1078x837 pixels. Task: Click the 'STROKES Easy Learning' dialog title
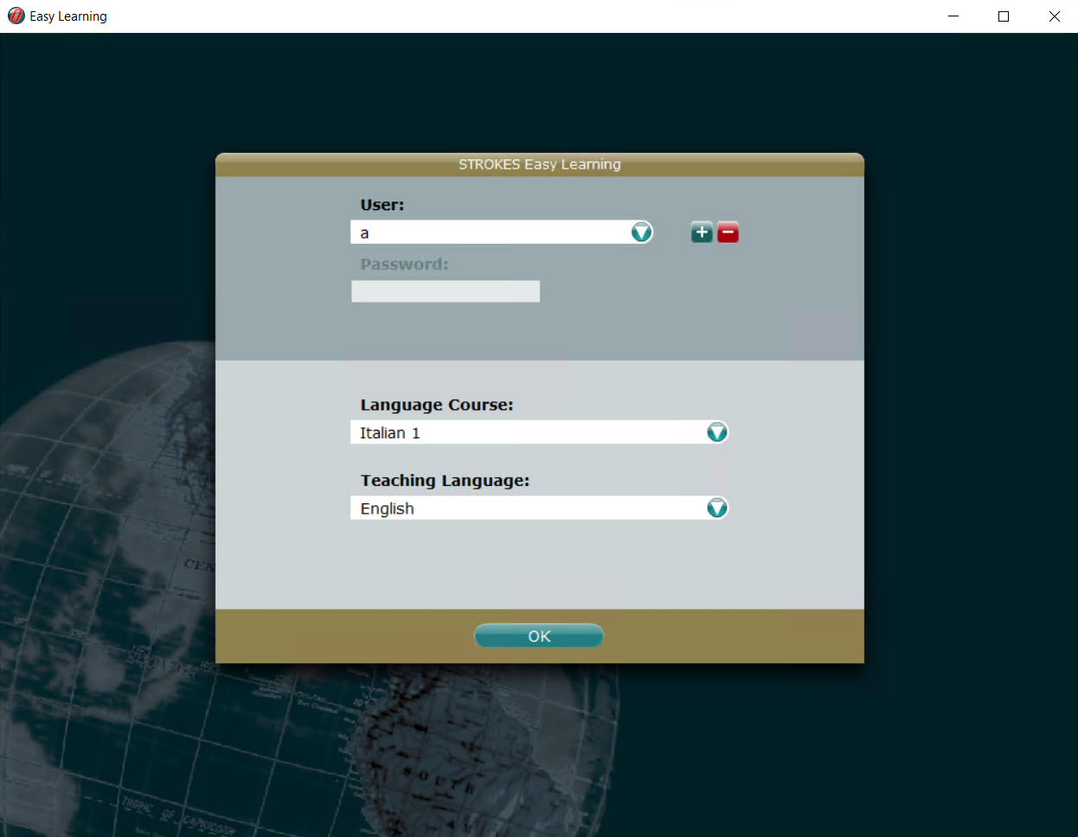click(540, 164)
